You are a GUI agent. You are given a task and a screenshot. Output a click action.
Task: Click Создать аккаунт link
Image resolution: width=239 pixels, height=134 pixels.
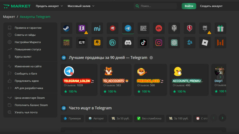pos(211,6)
